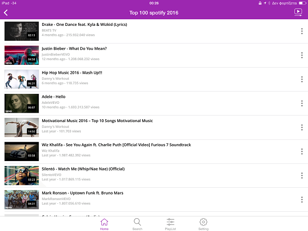
Task: Click the battery icon in status bar
Action: (302, 3)
